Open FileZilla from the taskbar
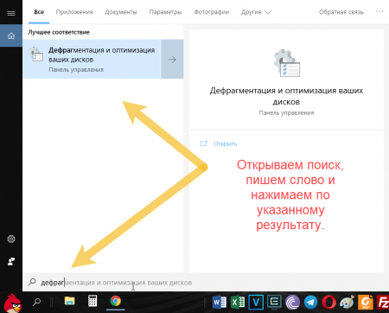Viewport: 389px width, 313px height. pos(383,303)
